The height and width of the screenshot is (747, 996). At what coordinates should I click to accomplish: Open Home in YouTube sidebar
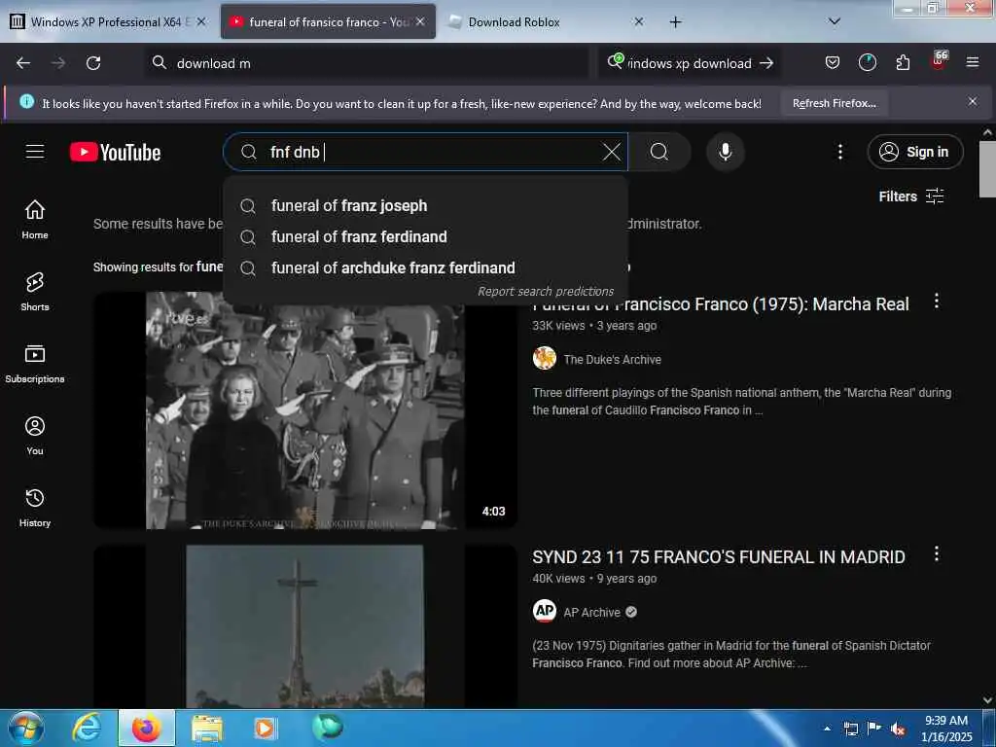[x=35, y=219]
